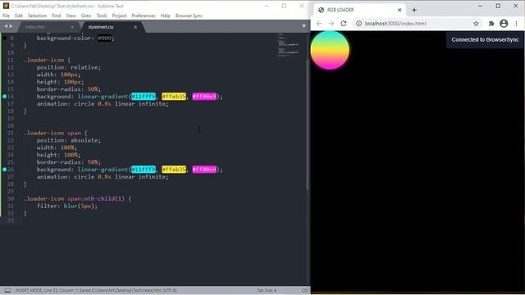The image size is (525, 295).
Task: Click line number 33 in the gutter
Action: (11, 220)
